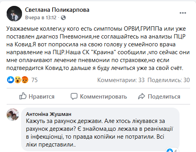
Task: Open Светлана Поликарпова's profile name link
Action: coord(57,10)
